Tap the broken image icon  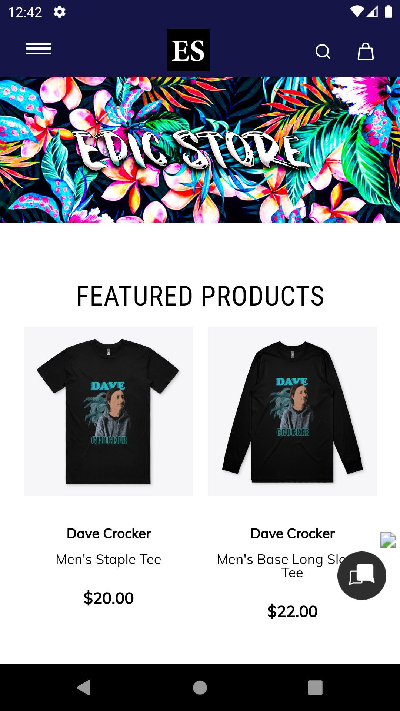coord(388,540)
